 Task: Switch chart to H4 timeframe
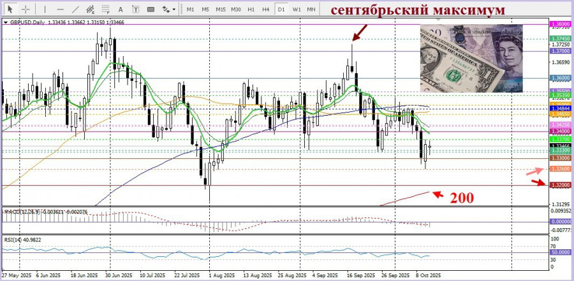click(266, 9)
